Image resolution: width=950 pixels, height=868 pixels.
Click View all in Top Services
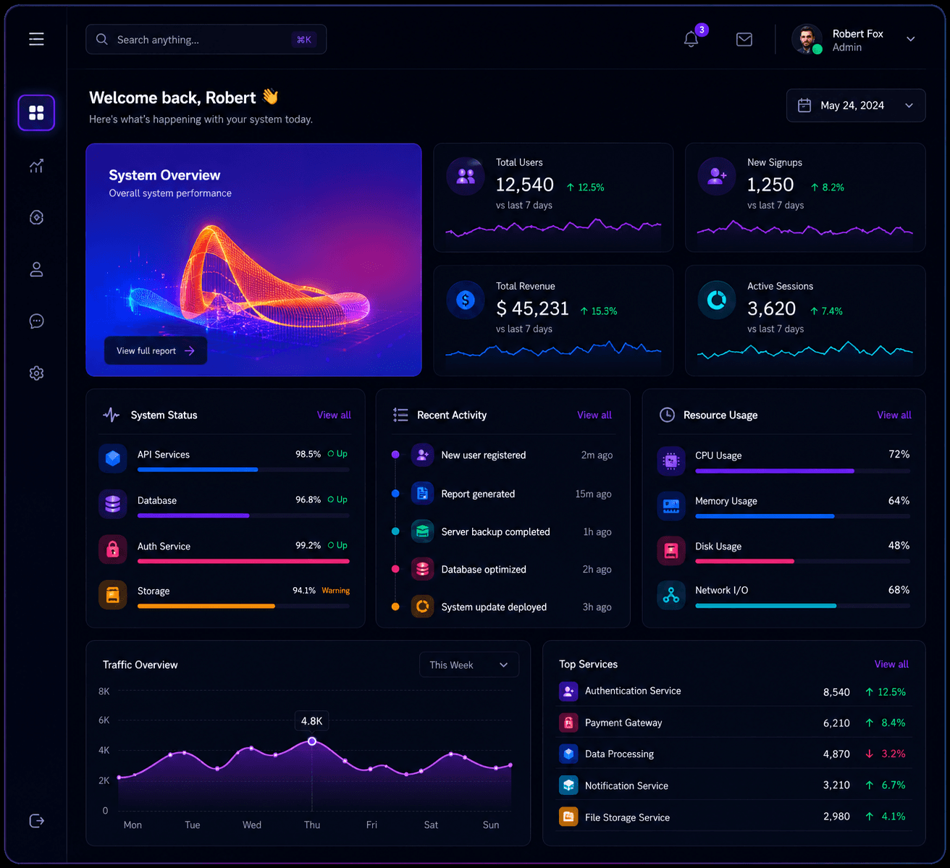(x=891, y=664)
